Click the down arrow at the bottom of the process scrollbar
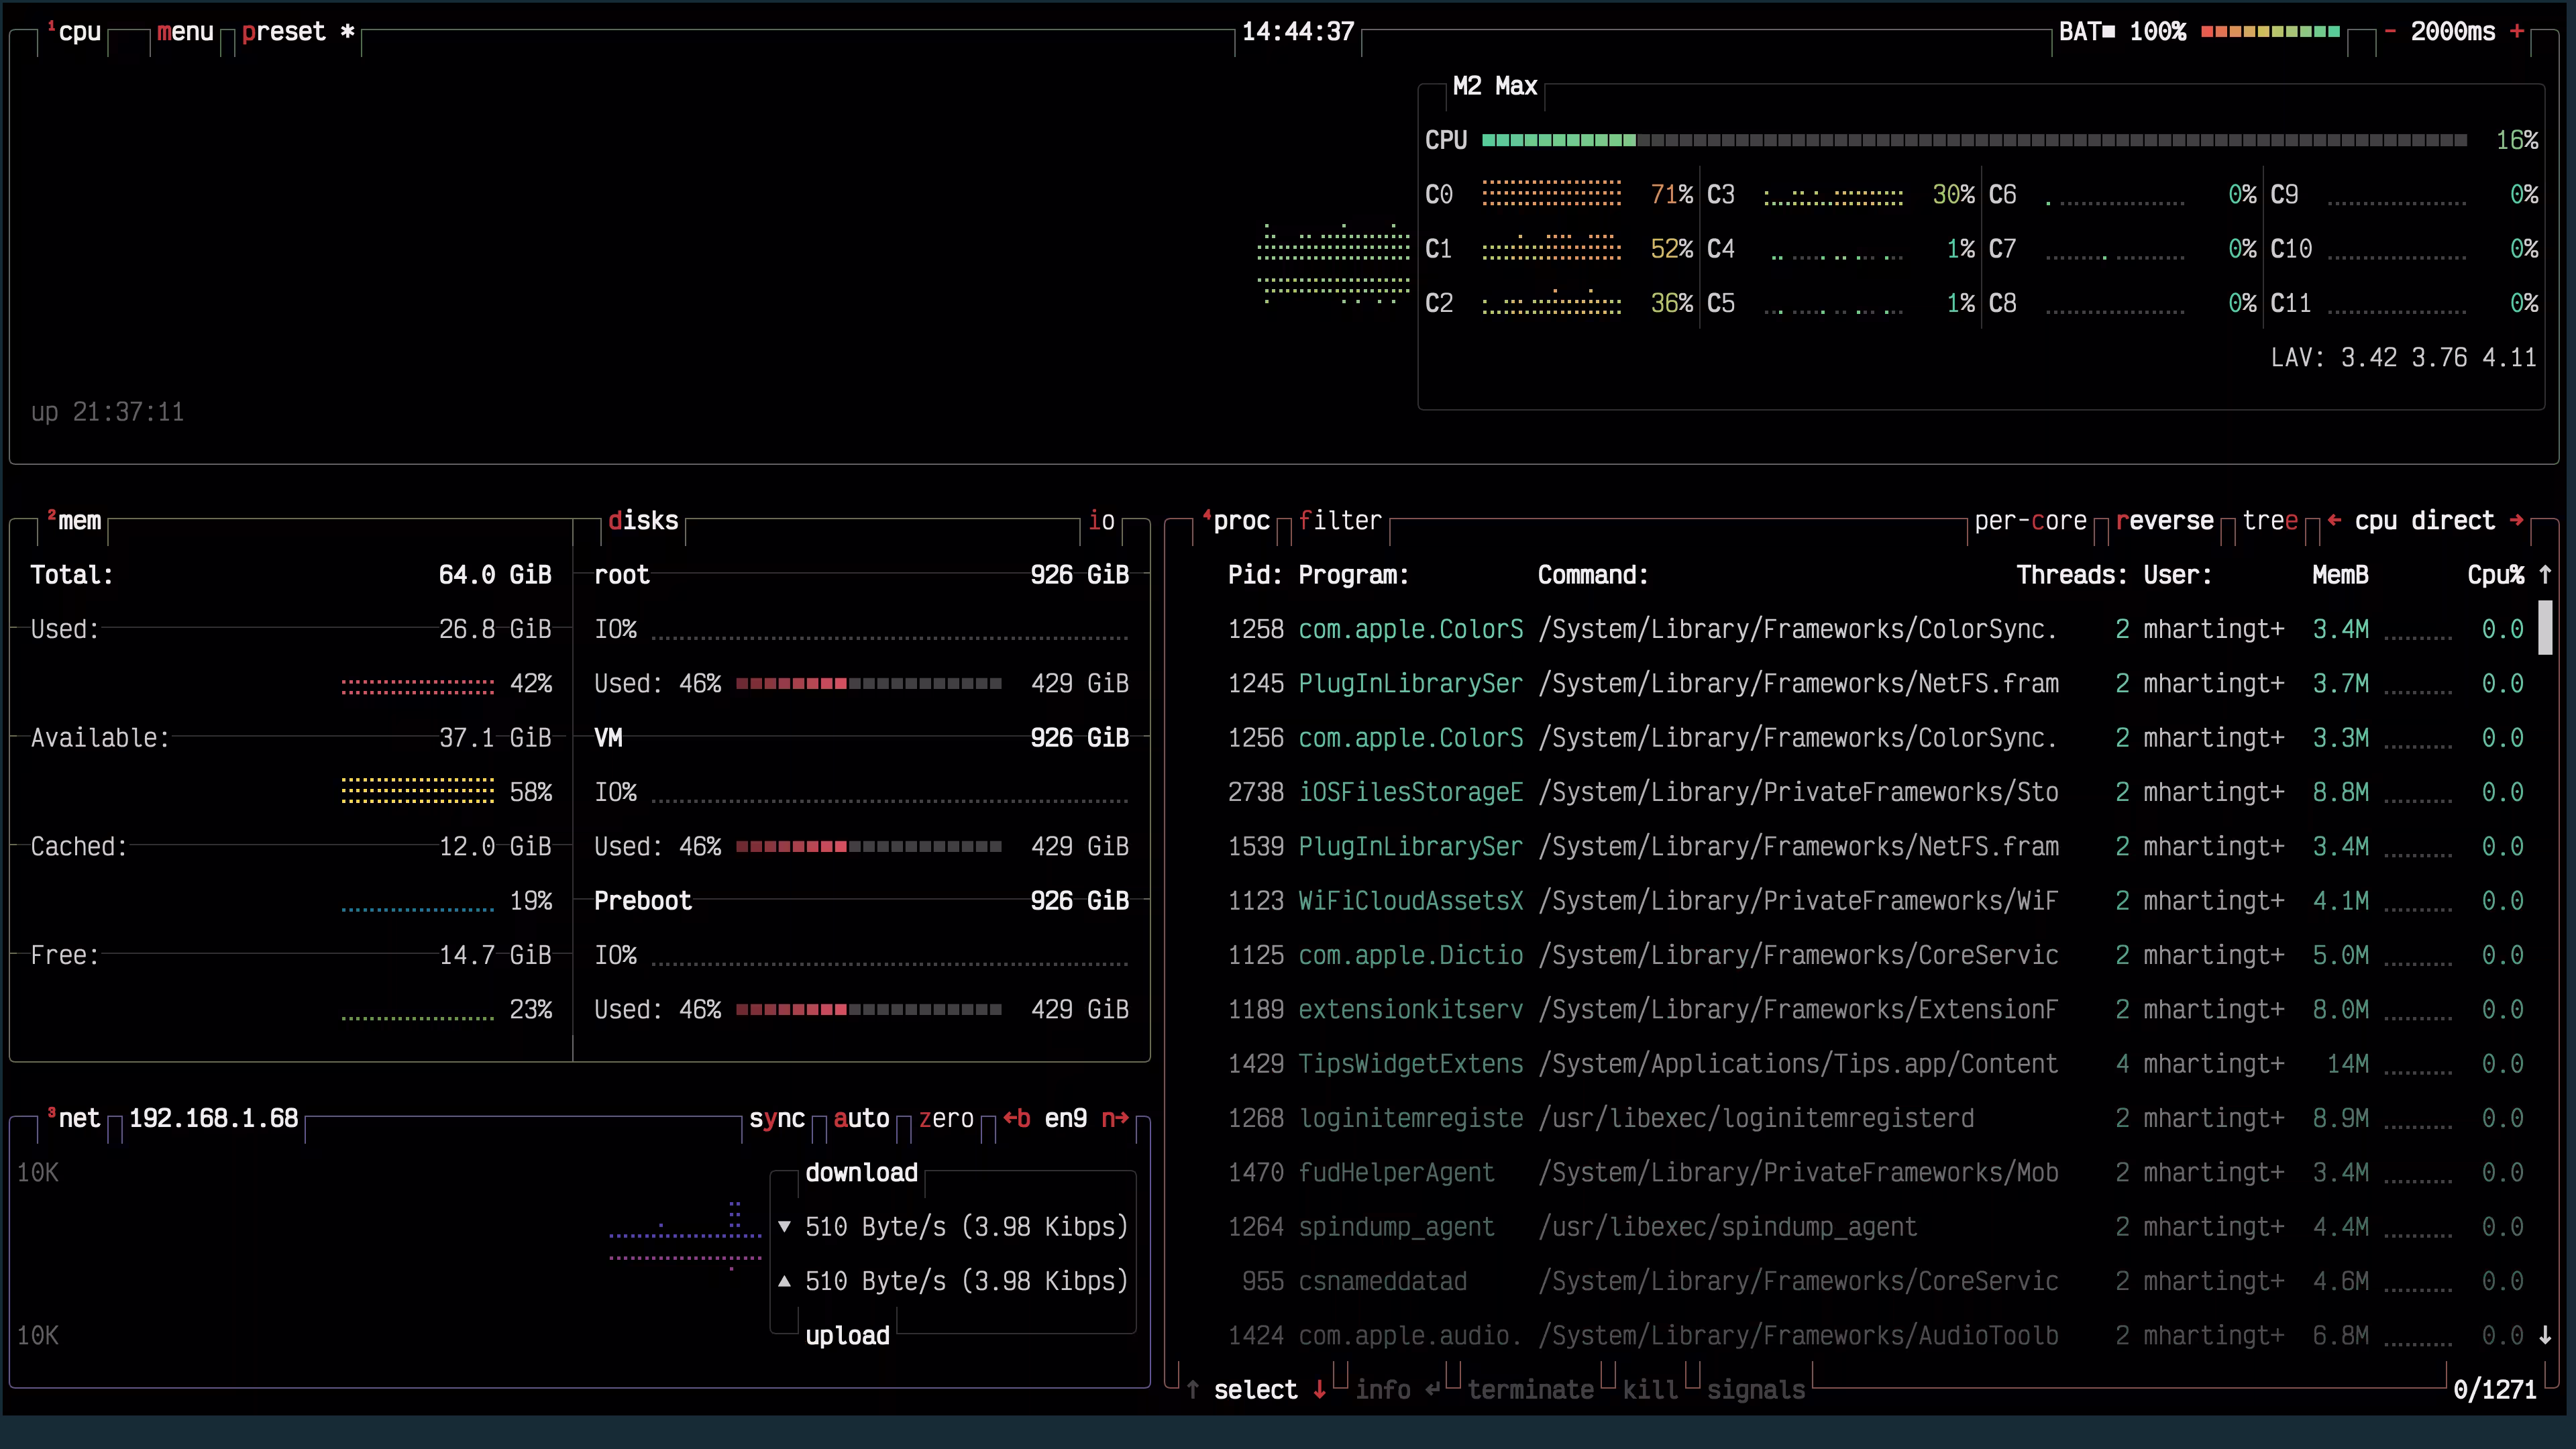This screenshot has height=1449, width=2576. 2545,1335
